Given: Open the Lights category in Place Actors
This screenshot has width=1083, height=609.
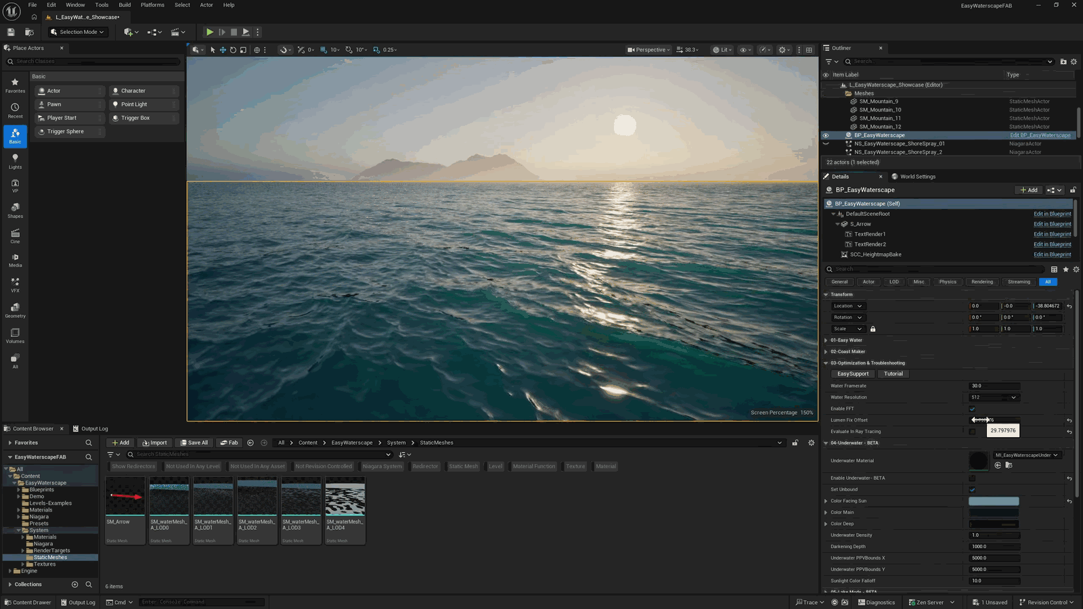Looking at the screenshot, I should pos(15,161).
